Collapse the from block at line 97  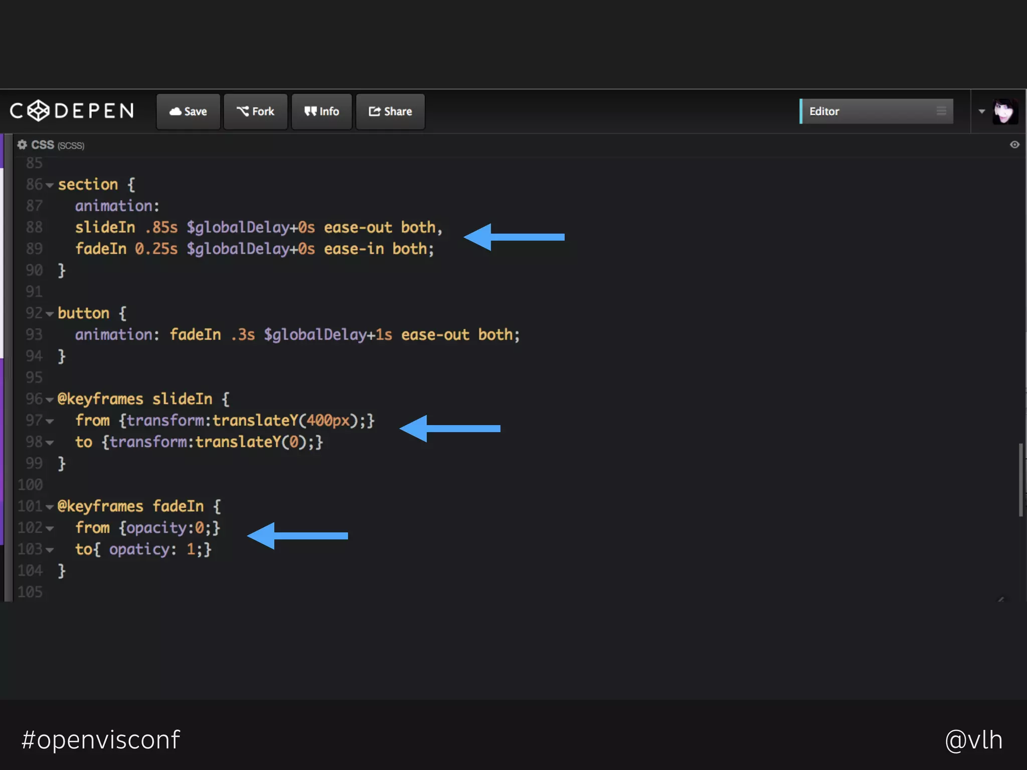50,422
